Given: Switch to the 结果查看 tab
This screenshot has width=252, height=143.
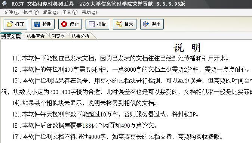Looking at the screenshot, I should 36,36.
